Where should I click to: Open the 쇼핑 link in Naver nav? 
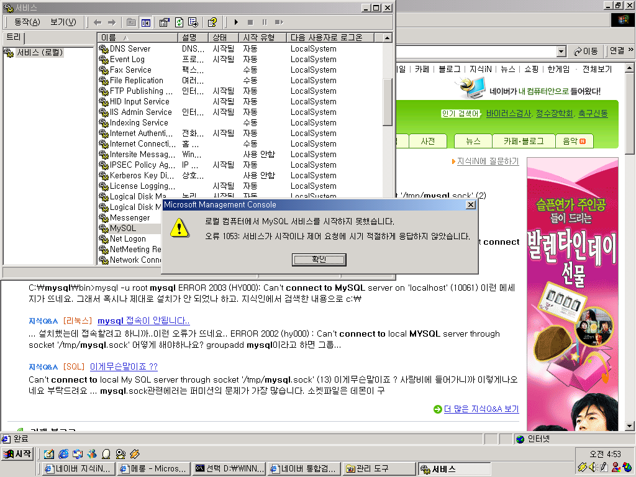pyautogui.click(x=532, y=69)
